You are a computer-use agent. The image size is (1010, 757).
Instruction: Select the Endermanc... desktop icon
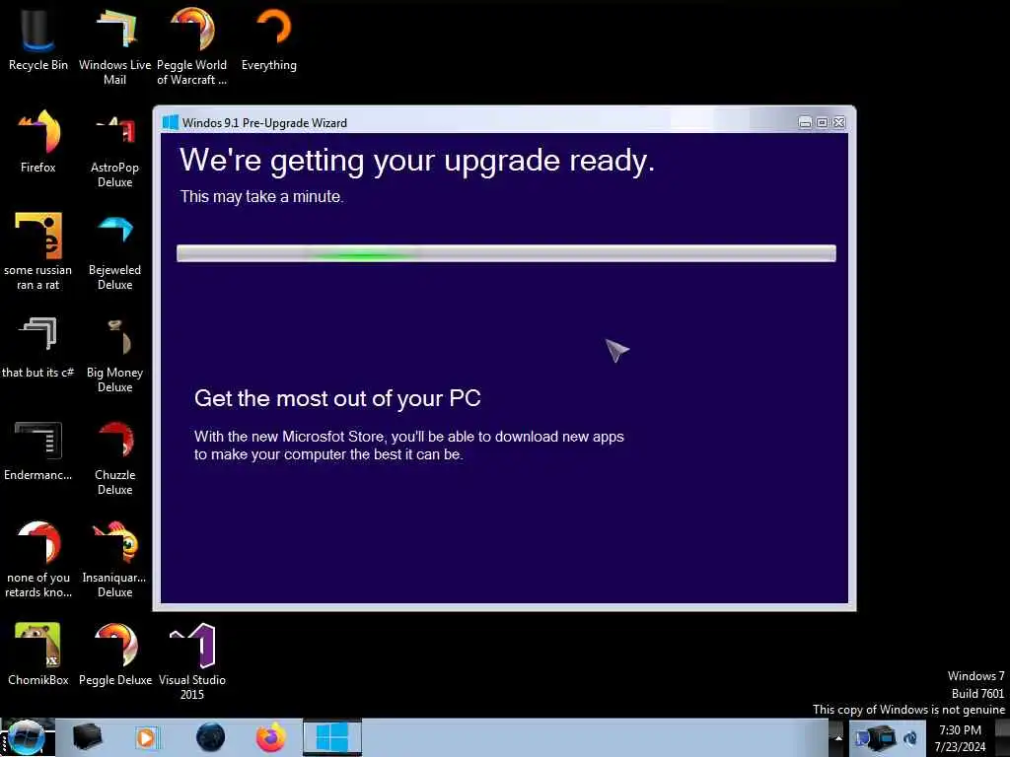coord(38,449)
